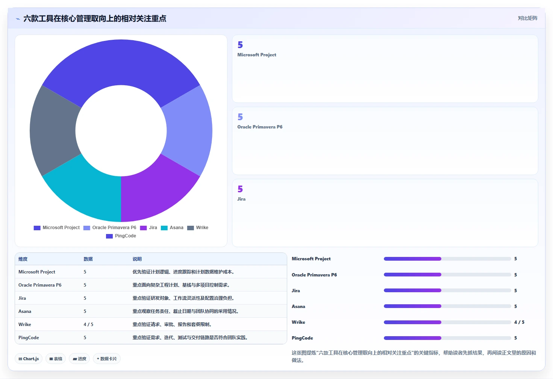The image size is (553, 379).
Task: Click the description starting 重点观察任务责任
Action: pos(186,311)
